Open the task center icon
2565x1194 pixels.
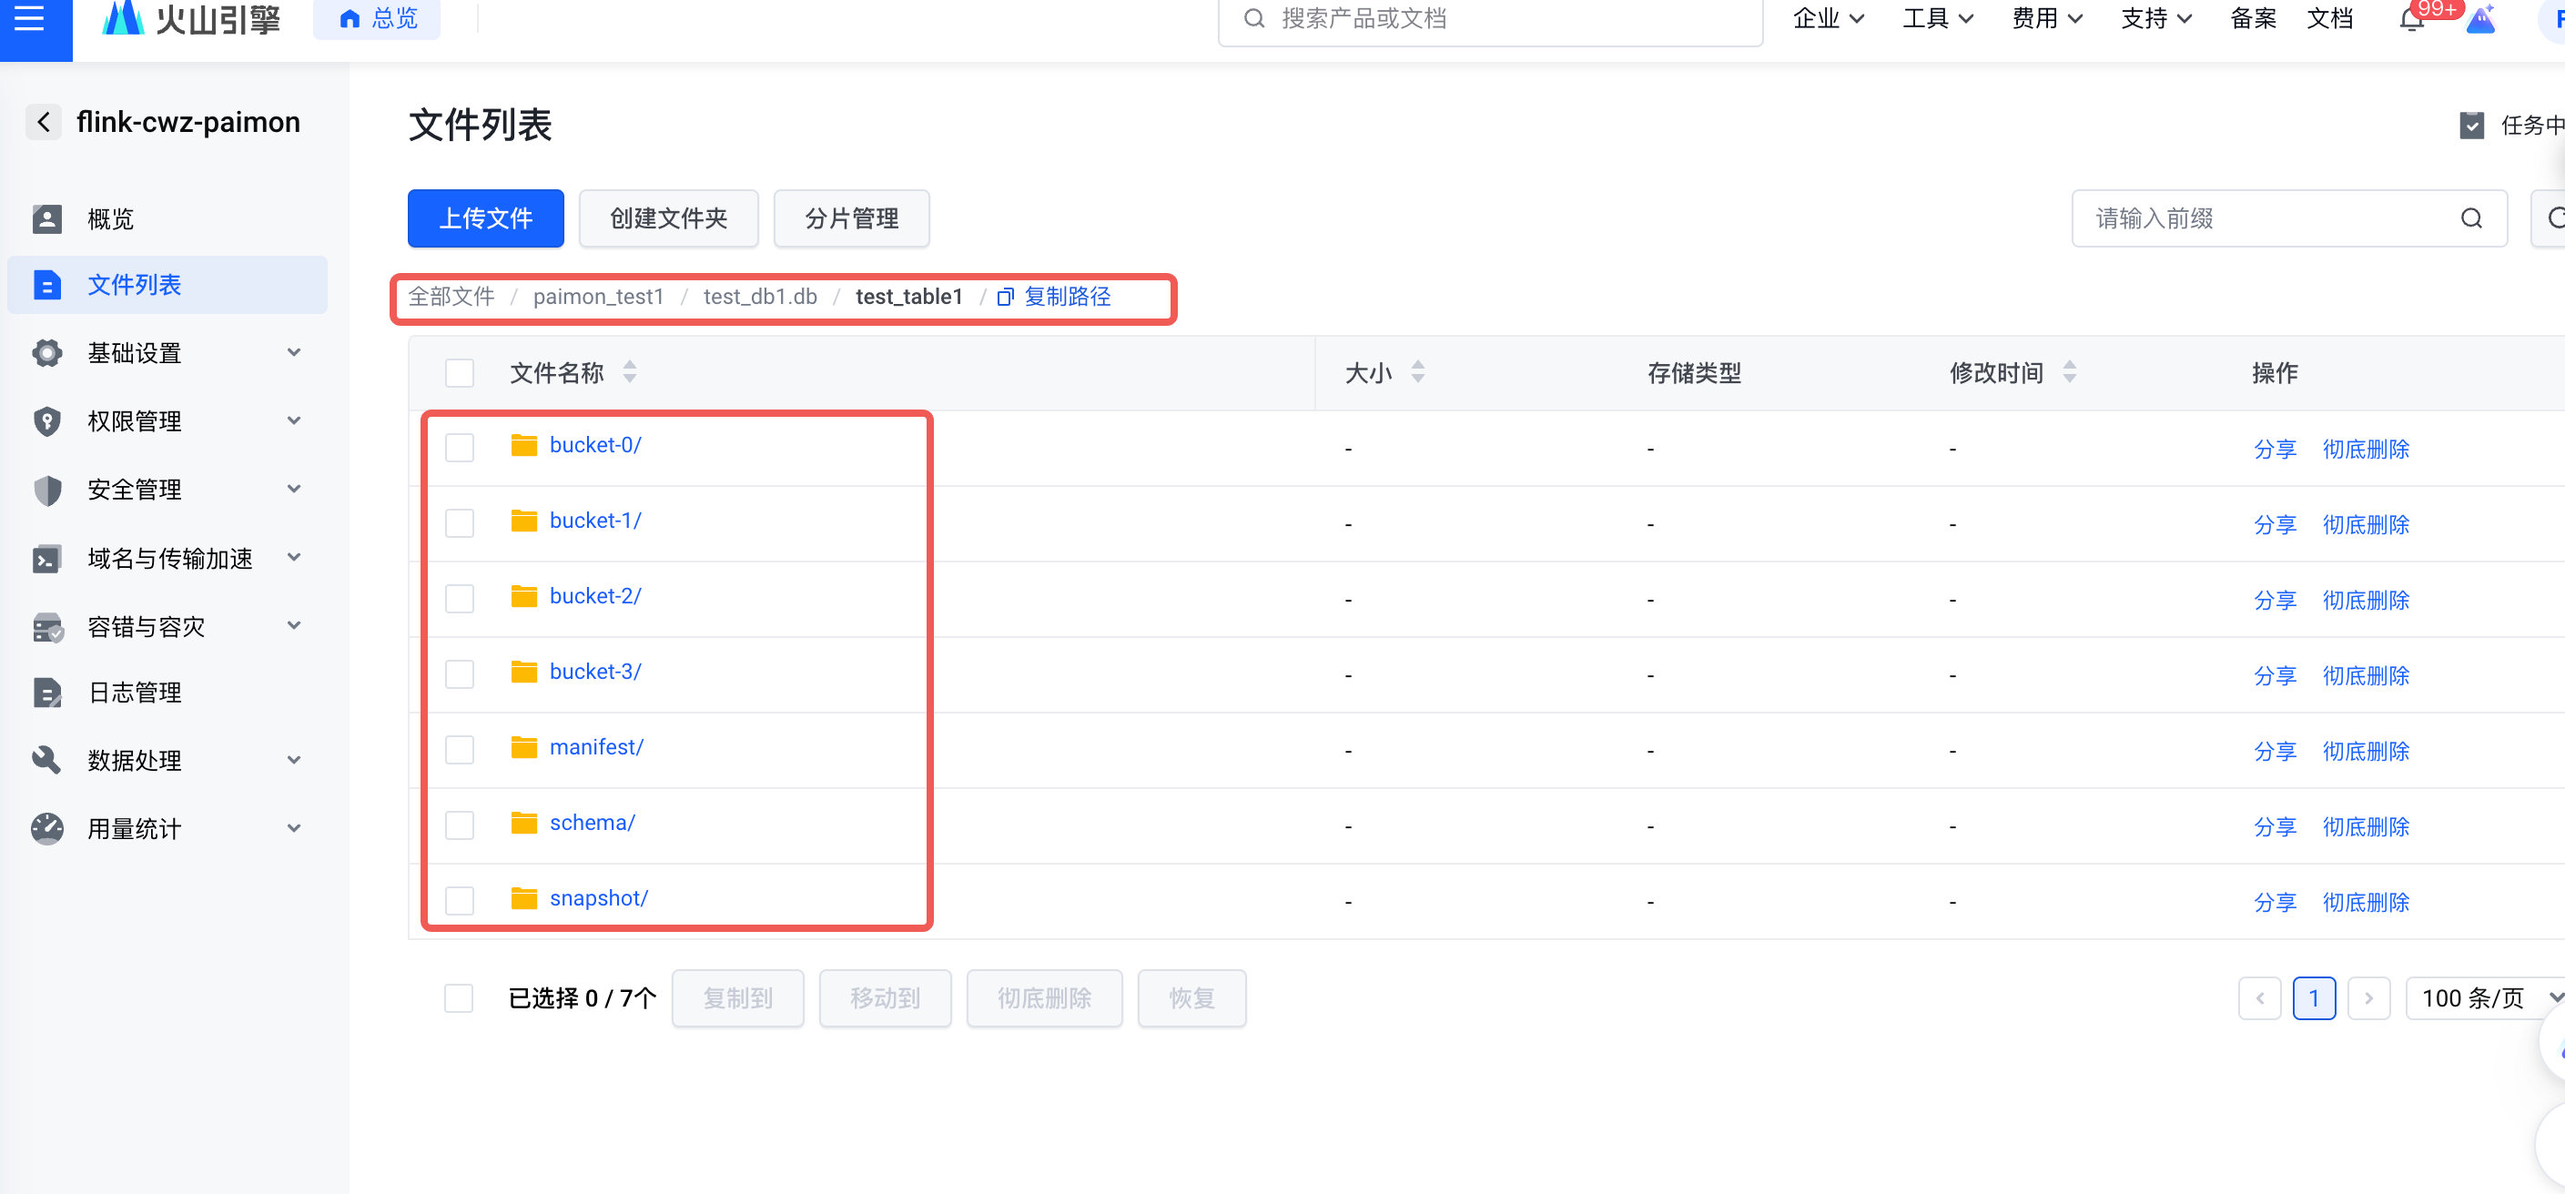point(2471,126)
